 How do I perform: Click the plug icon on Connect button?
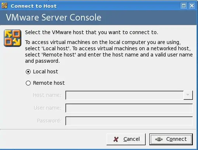click(159, 139)
